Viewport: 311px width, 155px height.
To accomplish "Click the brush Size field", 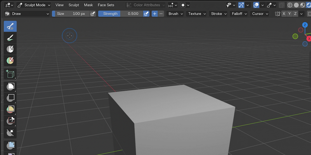I will point(70,14).
